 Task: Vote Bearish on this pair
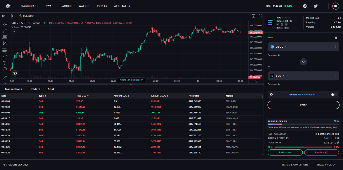pos(322,152)
